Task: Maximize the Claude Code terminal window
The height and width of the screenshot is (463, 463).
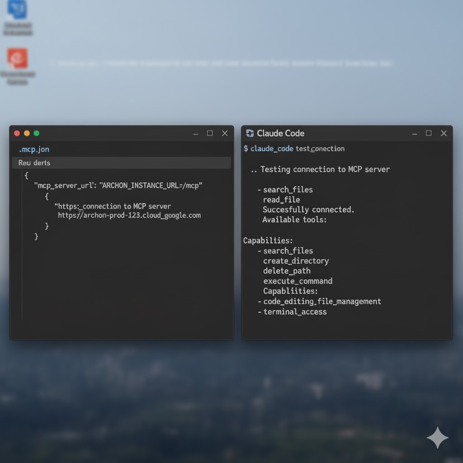Action: tap(429, 133)
